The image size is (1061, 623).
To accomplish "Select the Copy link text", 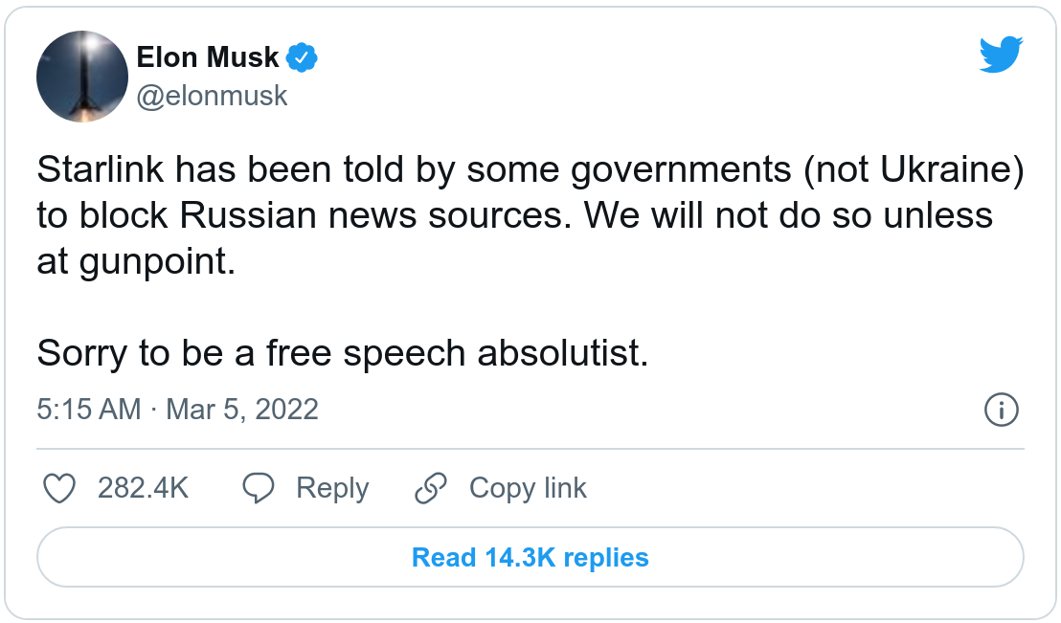I will point(528,489).
